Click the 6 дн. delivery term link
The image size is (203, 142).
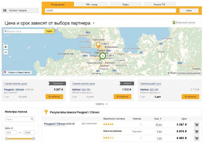coord(160,132)
